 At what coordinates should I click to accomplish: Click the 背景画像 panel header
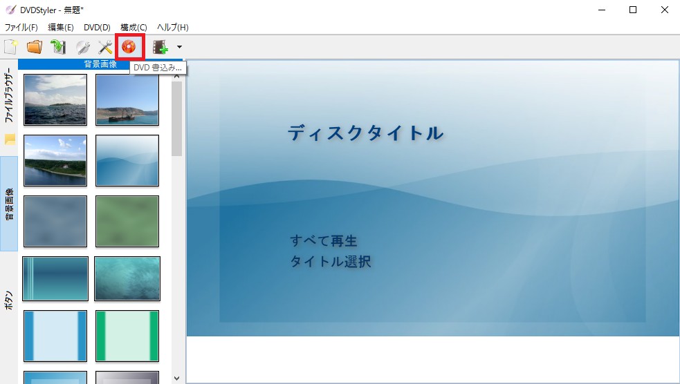[x=100, y=64]
